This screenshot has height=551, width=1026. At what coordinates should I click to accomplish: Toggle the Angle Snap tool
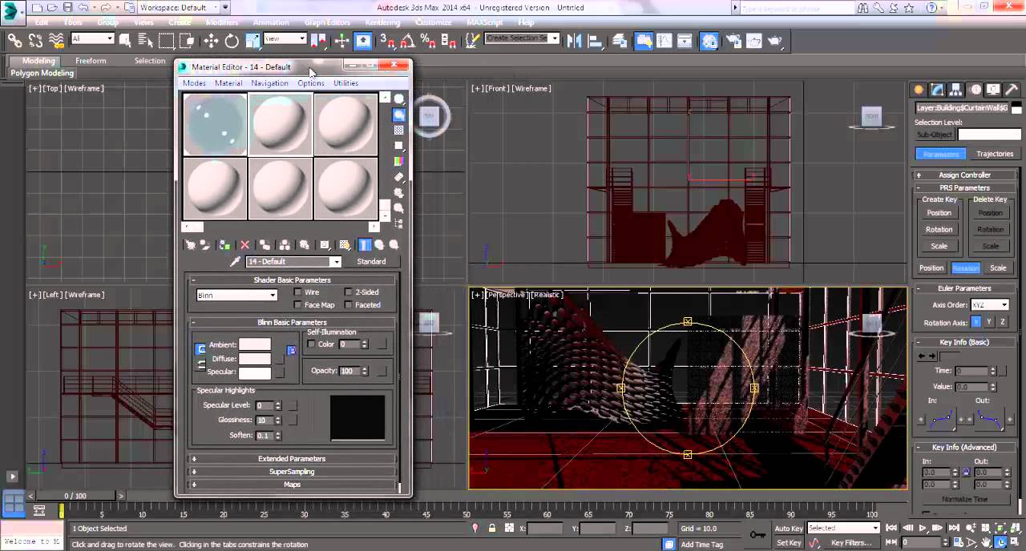408,40
